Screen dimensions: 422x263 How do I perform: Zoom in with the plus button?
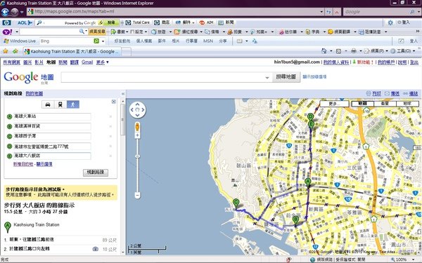click(x=137, y=135)
